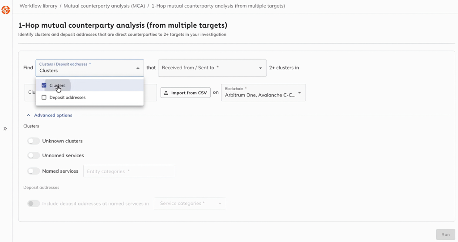Click the Entity categories input field

129,171
